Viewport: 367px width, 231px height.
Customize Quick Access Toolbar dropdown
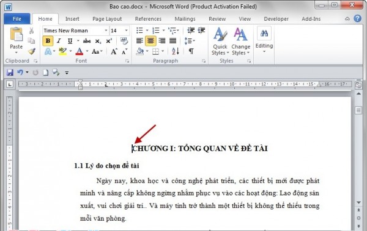67,73
